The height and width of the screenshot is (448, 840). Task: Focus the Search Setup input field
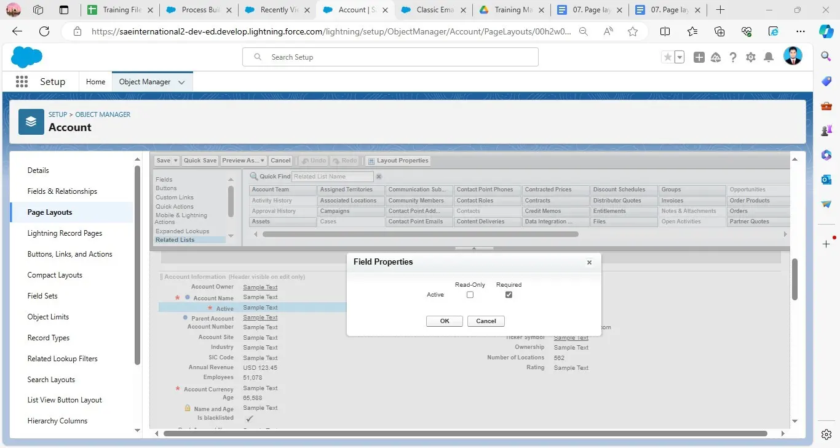400,57
